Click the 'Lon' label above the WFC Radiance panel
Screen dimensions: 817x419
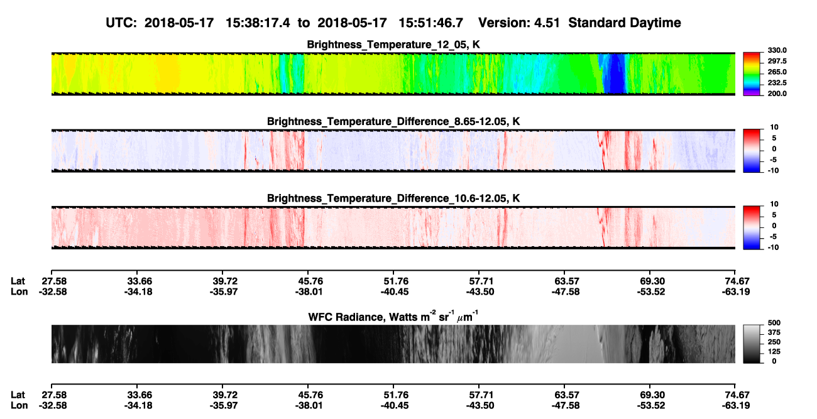(x=19, y=291)
